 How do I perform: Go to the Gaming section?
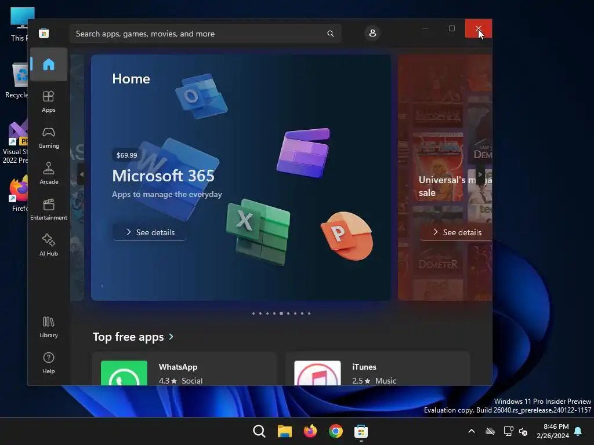49,137
